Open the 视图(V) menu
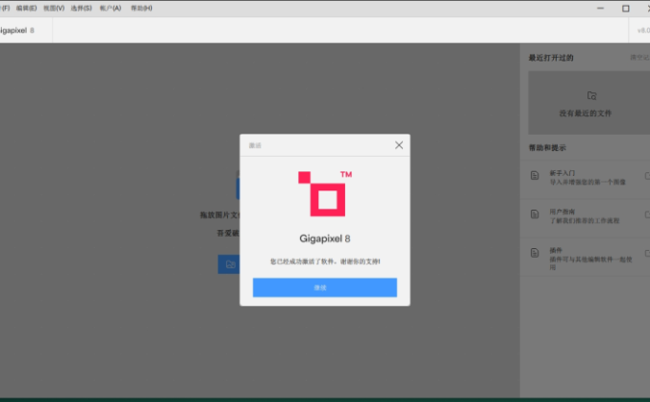The width and height of the screenshot is (650, 402). pos(54,8)
